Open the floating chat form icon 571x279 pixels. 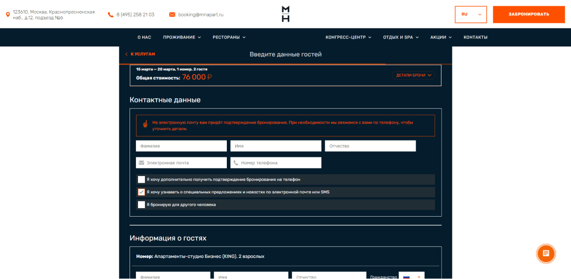coord(546,253)
